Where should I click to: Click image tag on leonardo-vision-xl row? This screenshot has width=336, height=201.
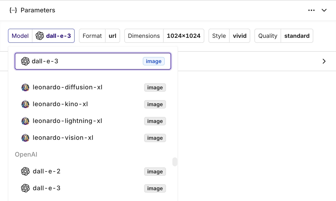155,138
